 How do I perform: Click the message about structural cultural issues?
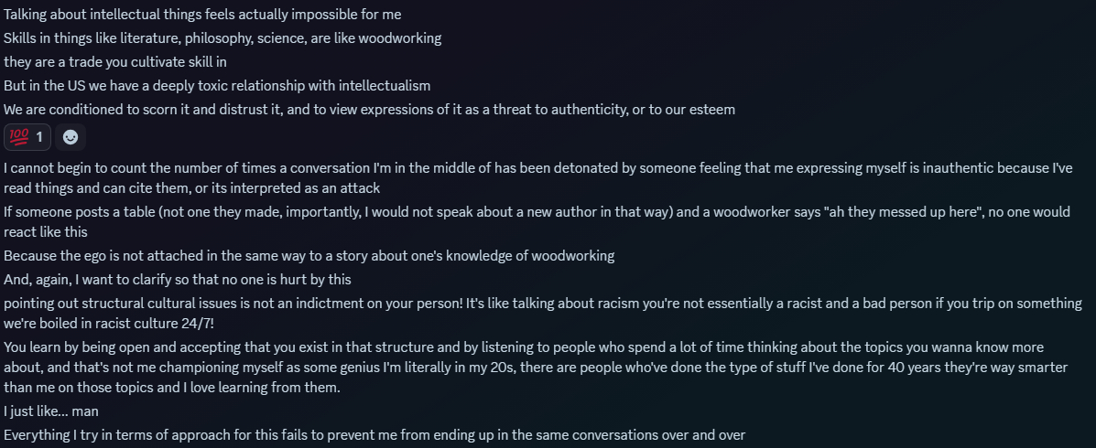[542, 313]
